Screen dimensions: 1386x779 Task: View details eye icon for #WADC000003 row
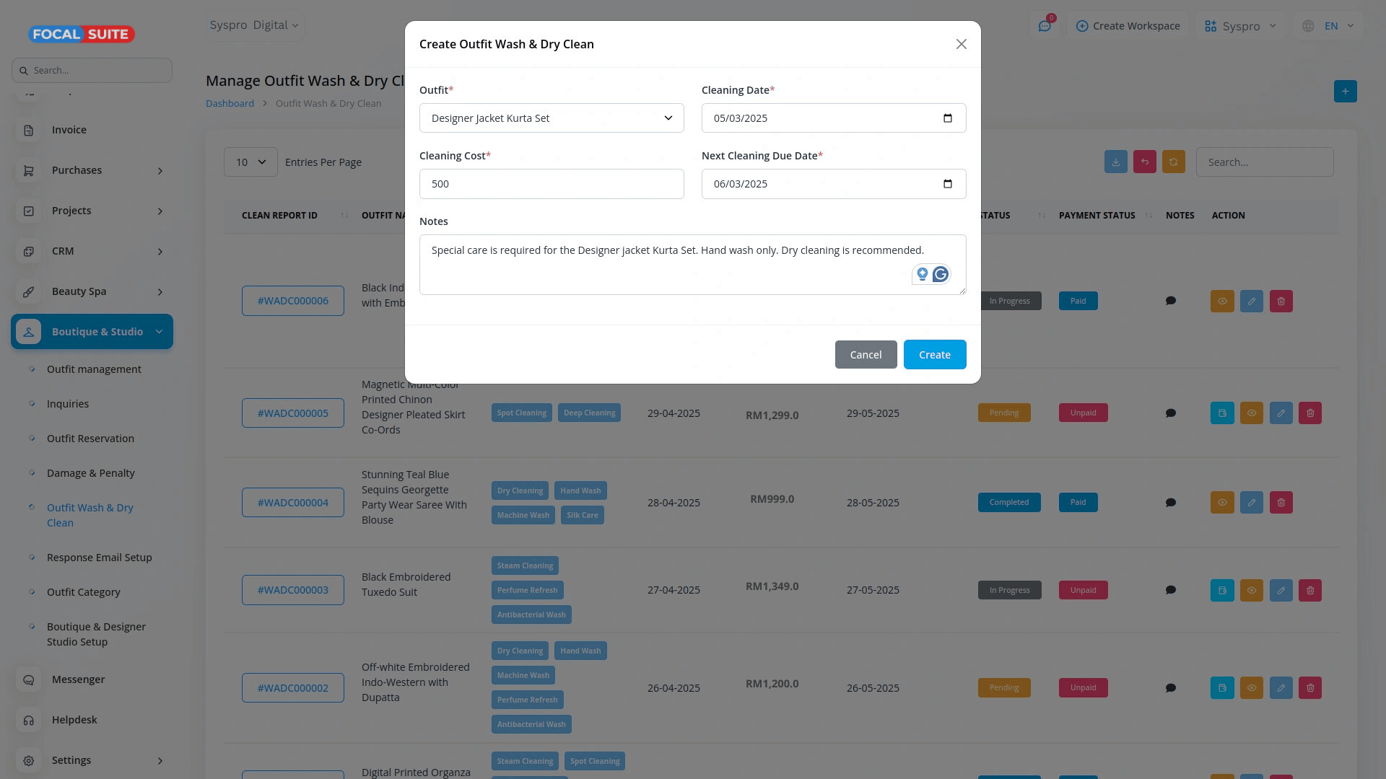coord(1251,590)
